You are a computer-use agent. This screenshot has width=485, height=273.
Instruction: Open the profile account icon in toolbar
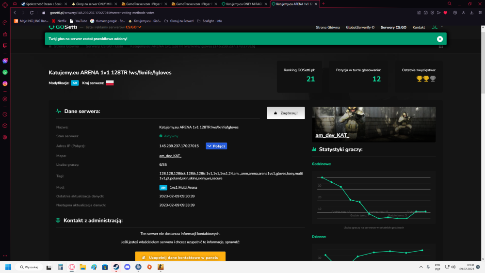[463, 13]
